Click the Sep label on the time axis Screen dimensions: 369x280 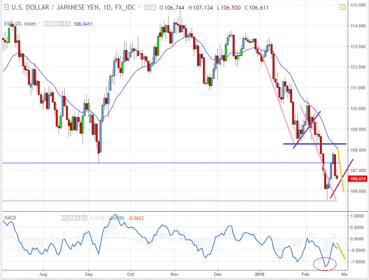pos(89,274)
